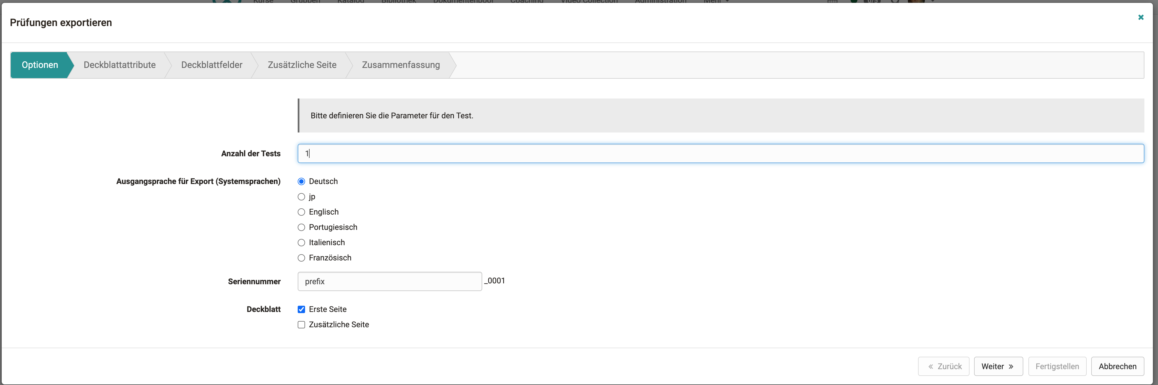Open the dropdown beside the profile avatar
1158x385 pixels.
tap(932, 2)
